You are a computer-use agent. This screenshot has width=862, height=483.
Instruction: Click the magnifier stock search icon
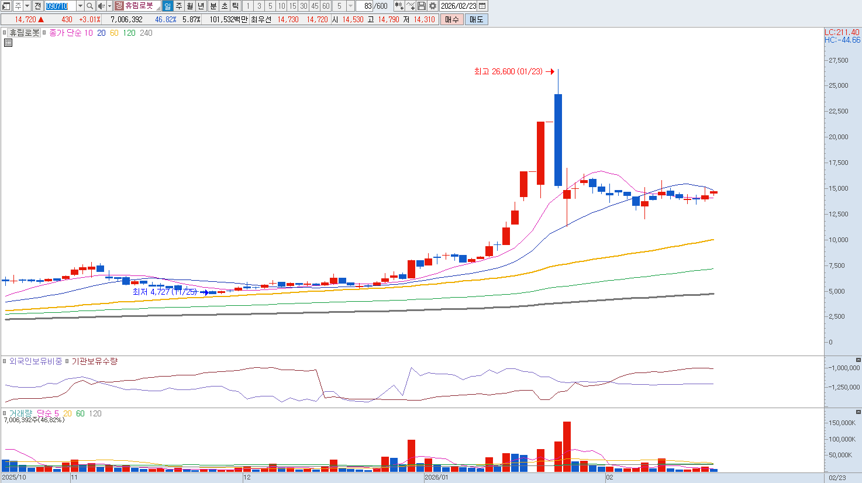[89, 6]
